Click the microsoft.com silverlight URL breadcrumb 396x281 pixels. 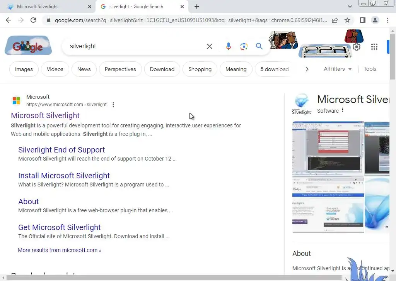coord(67,105)
